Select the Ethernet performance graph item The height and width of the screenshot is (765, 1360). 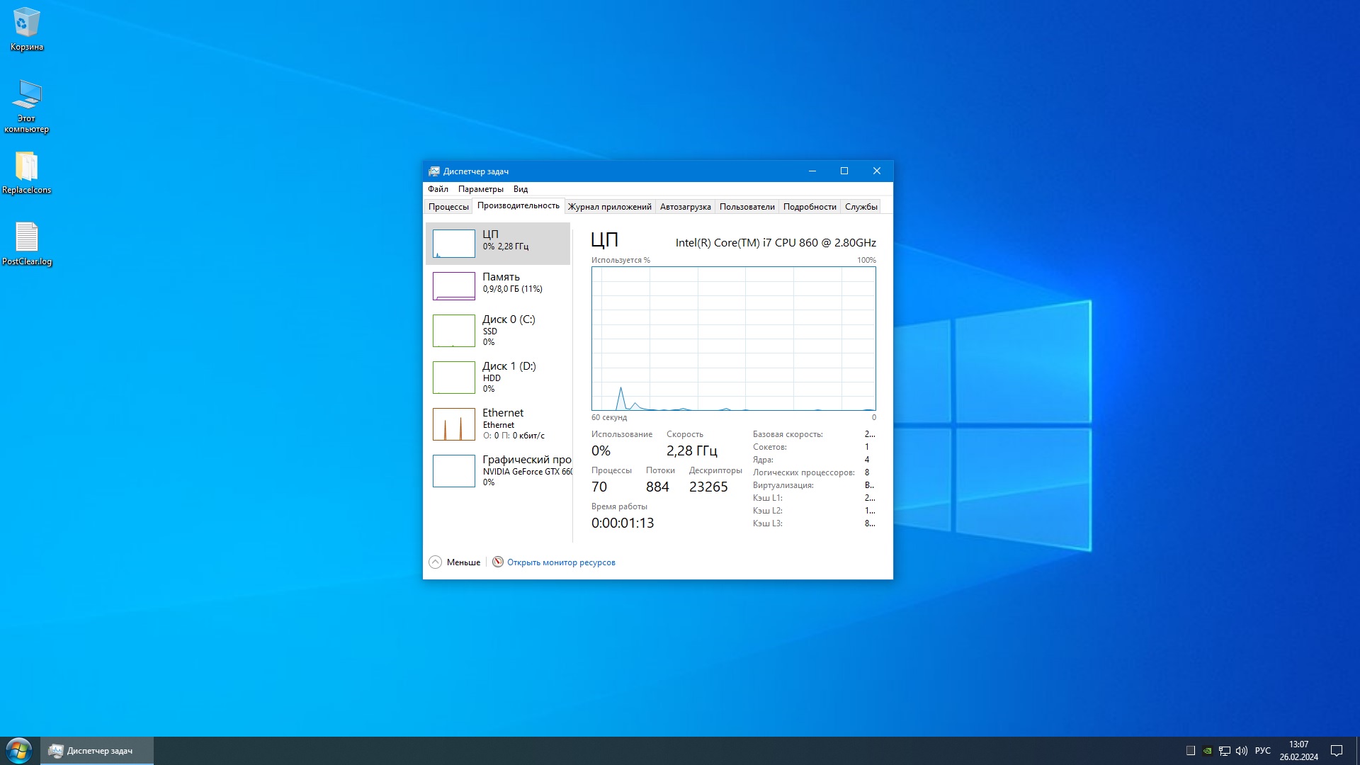click(x=497, y=424)
